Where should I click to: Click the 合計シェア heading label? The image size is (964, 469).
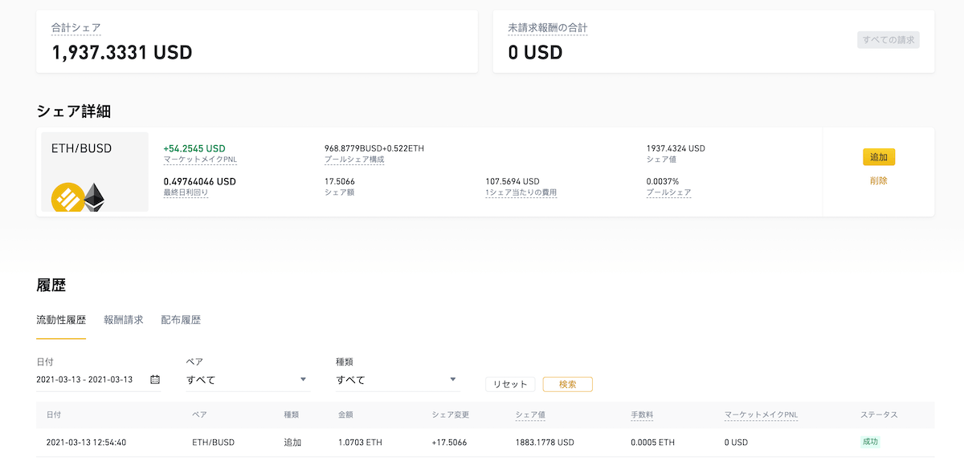(x=76, y=28)
